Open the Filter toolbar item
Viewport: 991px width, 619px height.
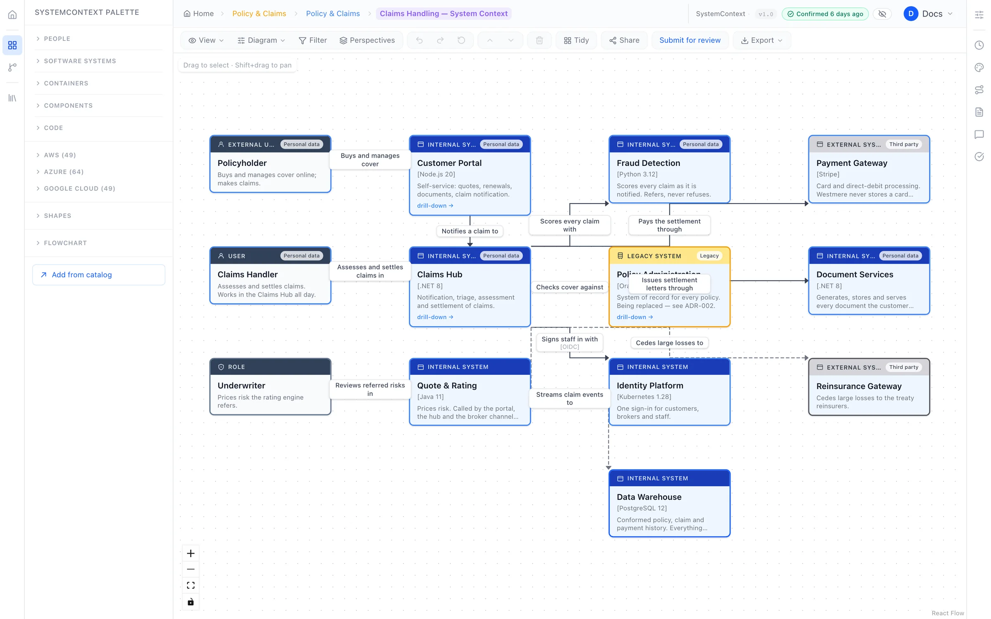(x=313, y=40)
